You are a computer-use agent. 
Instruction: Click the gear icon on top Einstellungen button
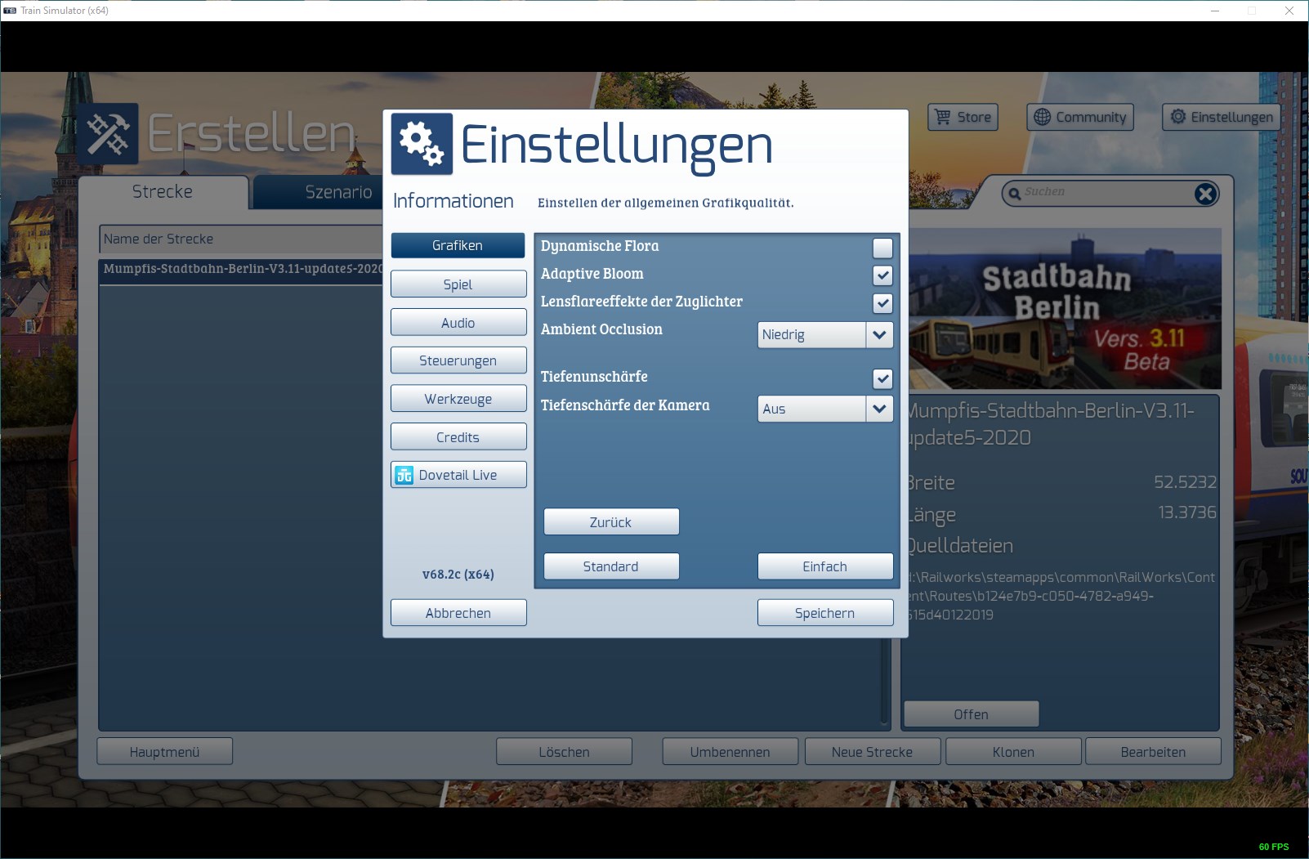(1177, 117)
